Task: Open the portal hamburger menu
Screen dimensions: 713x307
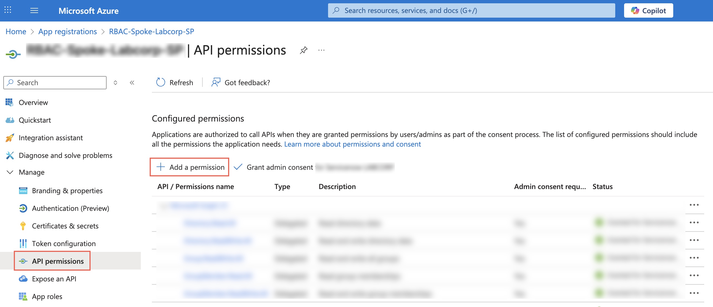Action: click(34, 10)
